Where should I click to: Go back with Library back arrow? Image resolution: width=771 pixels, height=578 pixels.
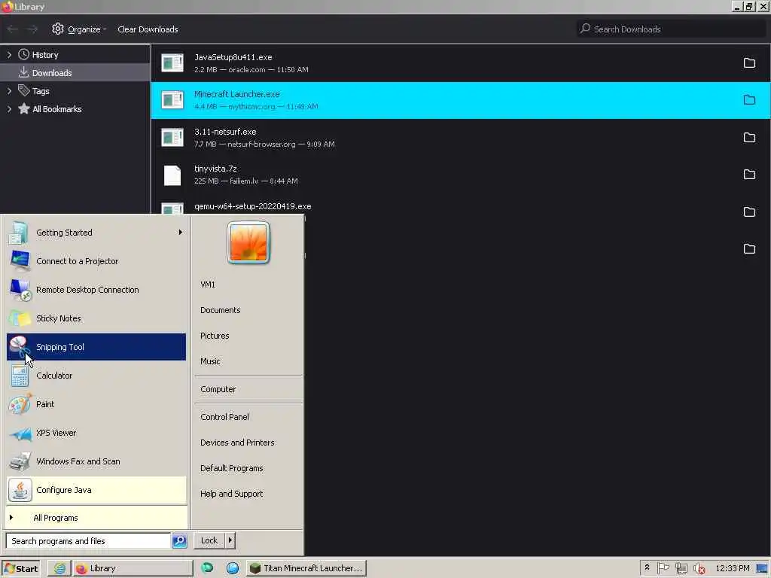(12, 29)
